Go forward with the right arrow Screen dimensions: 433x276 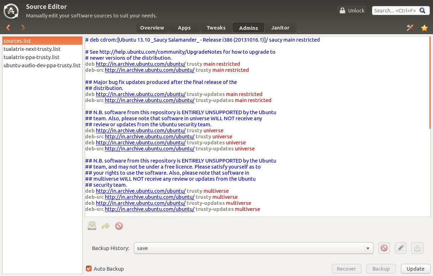pyautogui.click(x=23, y=28)
